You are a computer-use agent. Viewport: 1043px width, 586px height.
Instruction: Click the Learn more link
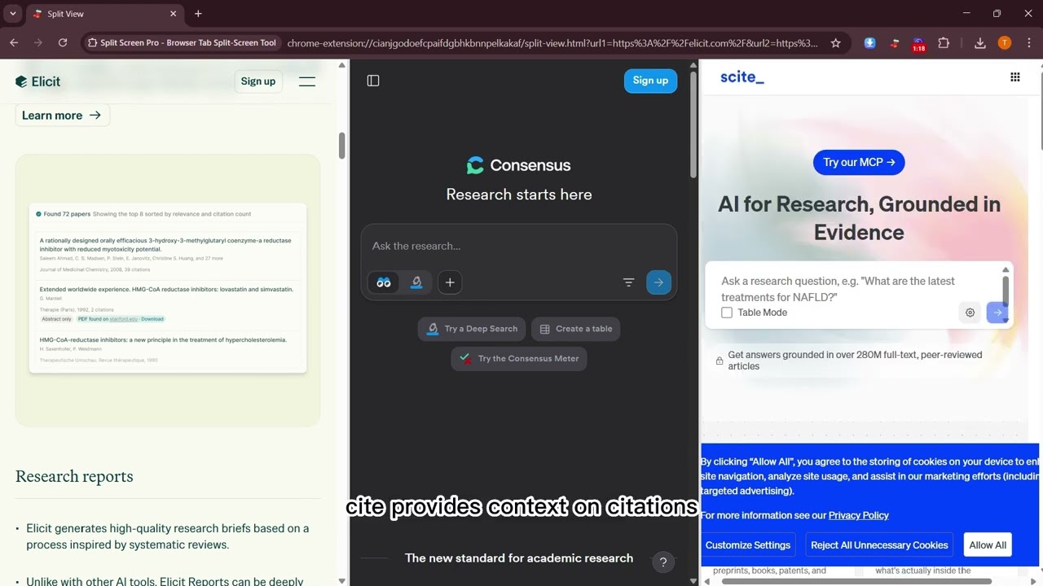(62, 116)
